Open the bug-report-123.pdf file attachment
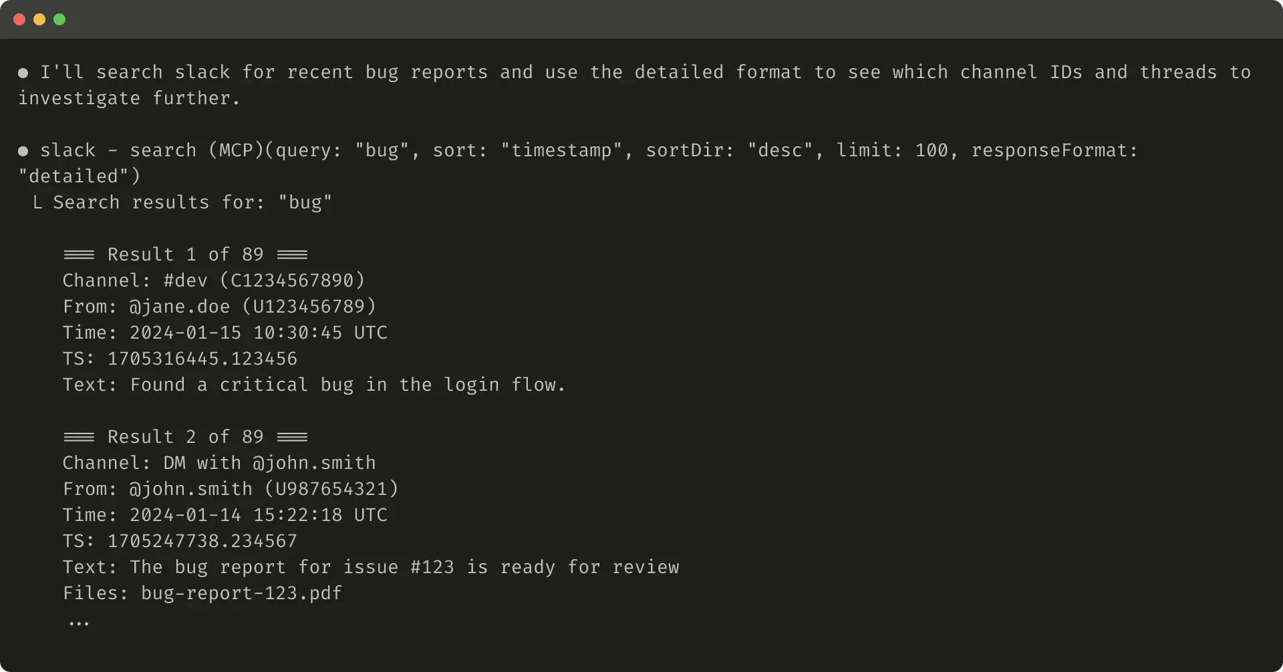1283x672 pixels. (241, 593)
